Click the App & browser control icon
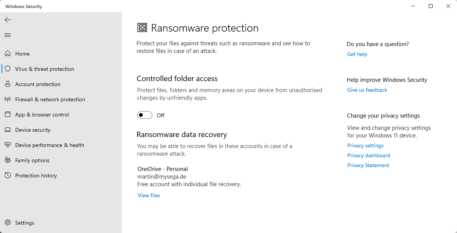Viewport: 457px width, 233px height. (x=8, y=115)
